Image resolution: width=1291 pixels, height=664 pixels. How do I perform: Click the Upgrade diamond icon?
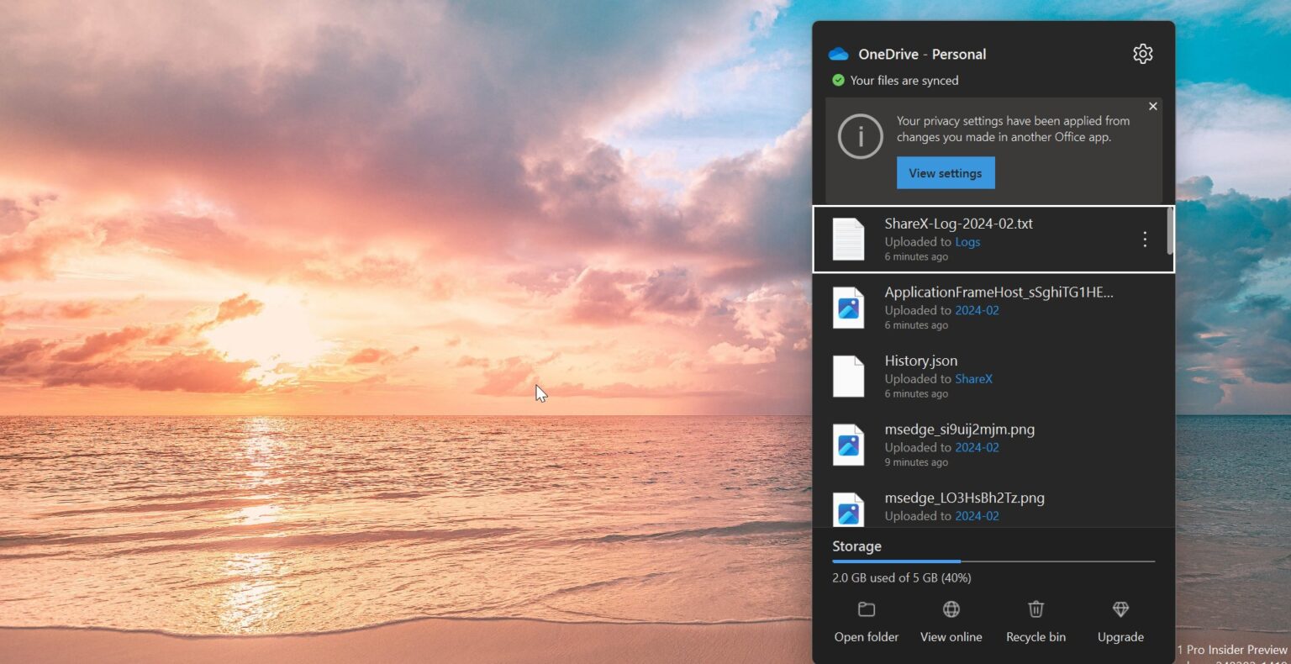pyautogui.click(x=1120, y=609)
